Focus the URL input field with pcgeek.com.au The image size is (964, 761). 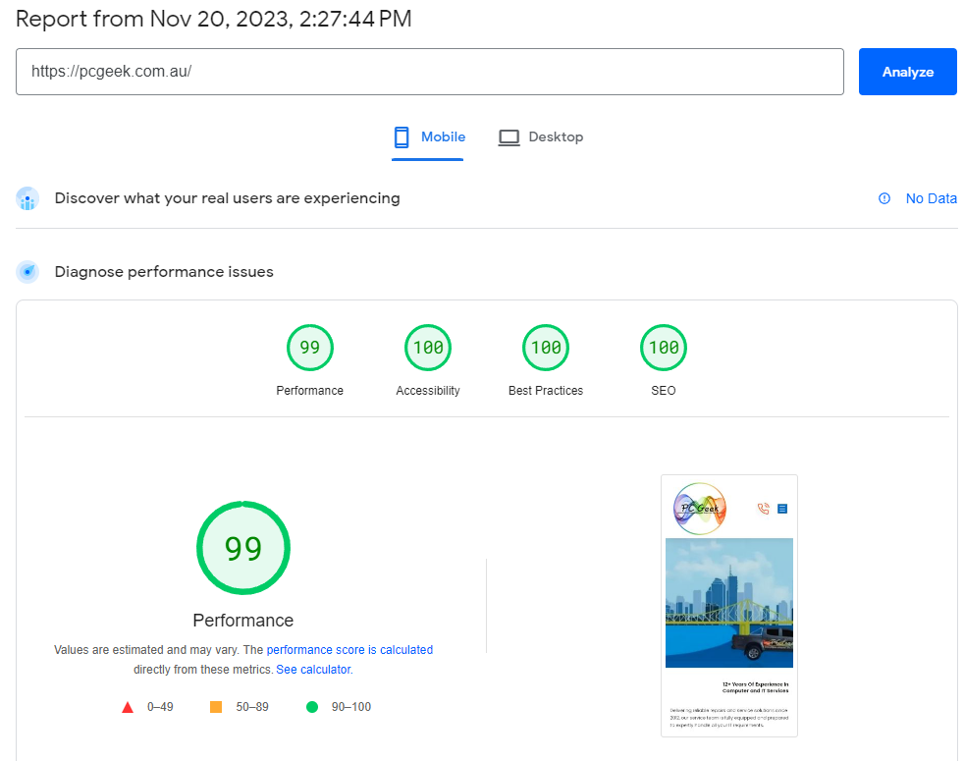point(429,72)
